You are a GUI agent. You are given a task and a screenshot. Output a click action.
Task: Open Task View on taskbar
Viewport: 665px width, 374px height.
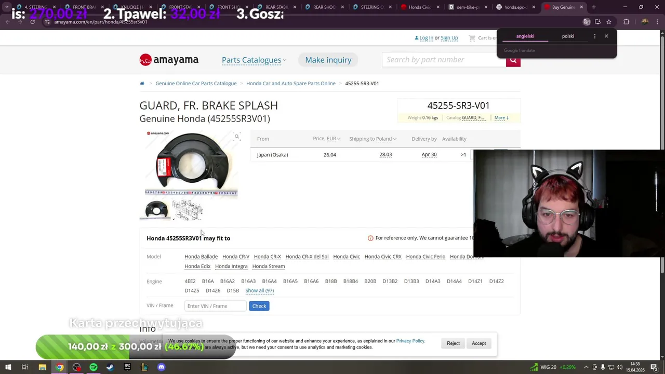24,367
